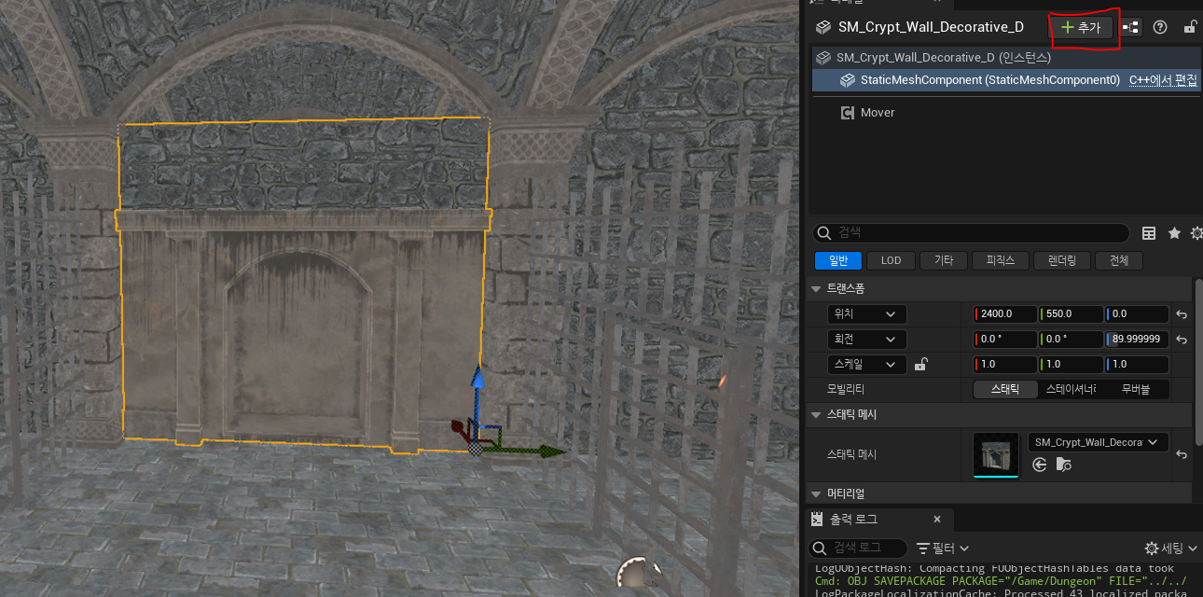Select the 렌더링 filter tab

(x=1062, y=261)
